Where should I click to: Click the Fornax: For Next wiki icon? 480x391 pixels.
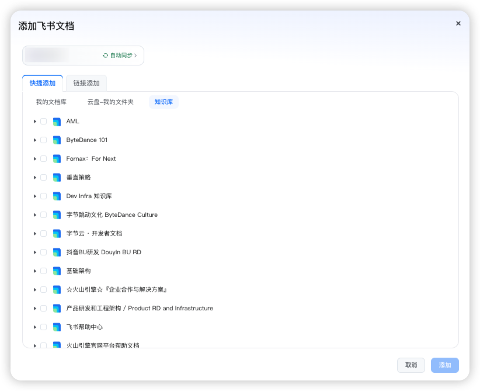[57, 159]
